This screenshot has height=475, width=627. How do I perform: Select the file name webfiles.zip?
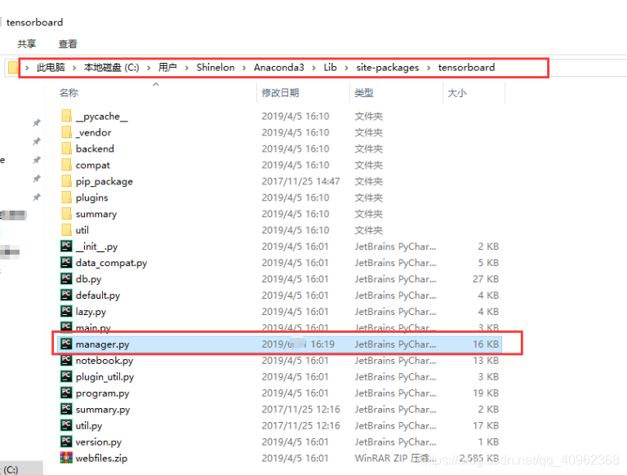101,458
